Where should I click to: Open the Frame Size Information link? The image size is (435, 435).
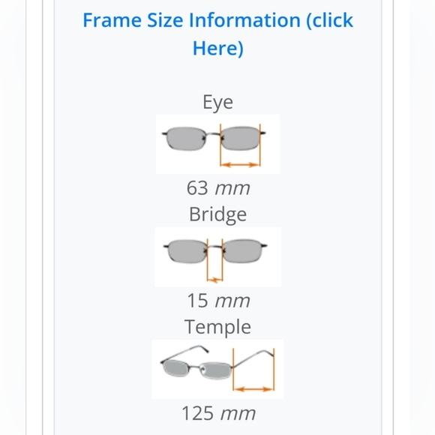pyautogui.click(x=217, y=34)
